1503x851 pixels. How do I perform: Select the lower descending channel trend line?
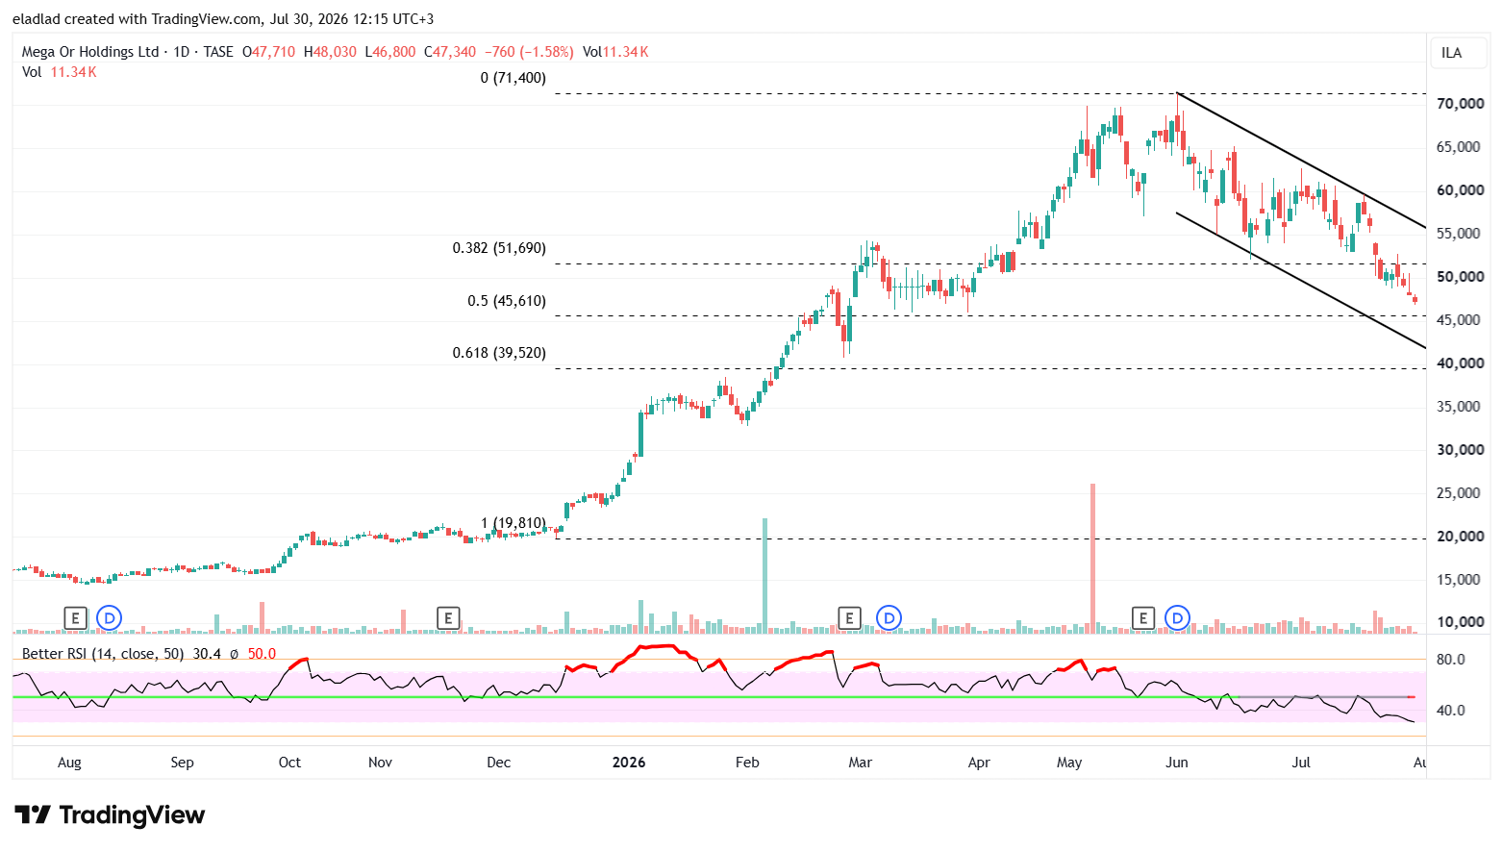click(x=1301, y=280)
